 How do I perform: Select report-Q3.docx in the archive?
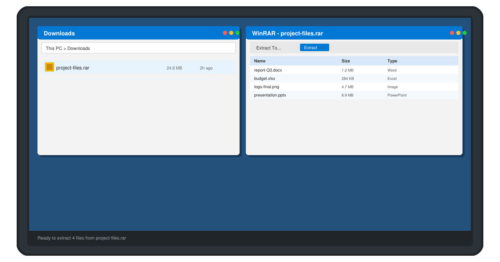click(268, 70)
